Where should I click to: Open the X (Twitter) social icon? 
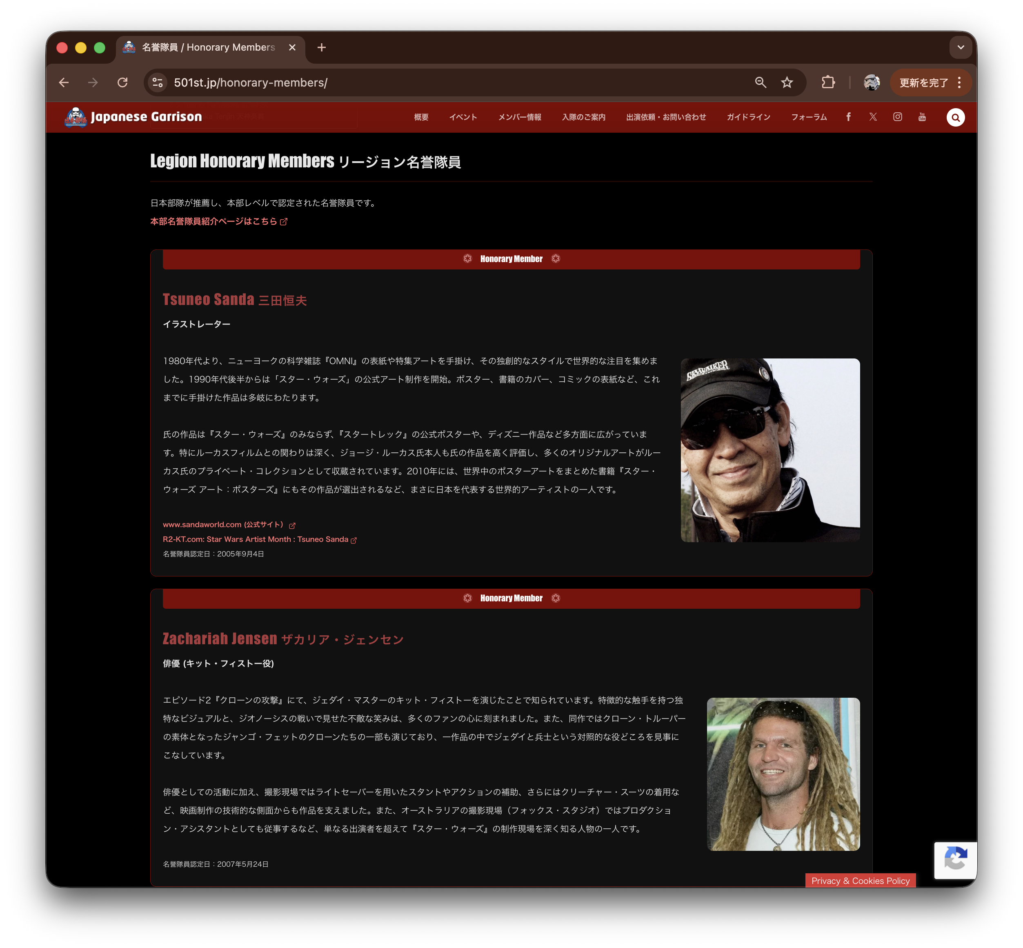pos(873,117)
